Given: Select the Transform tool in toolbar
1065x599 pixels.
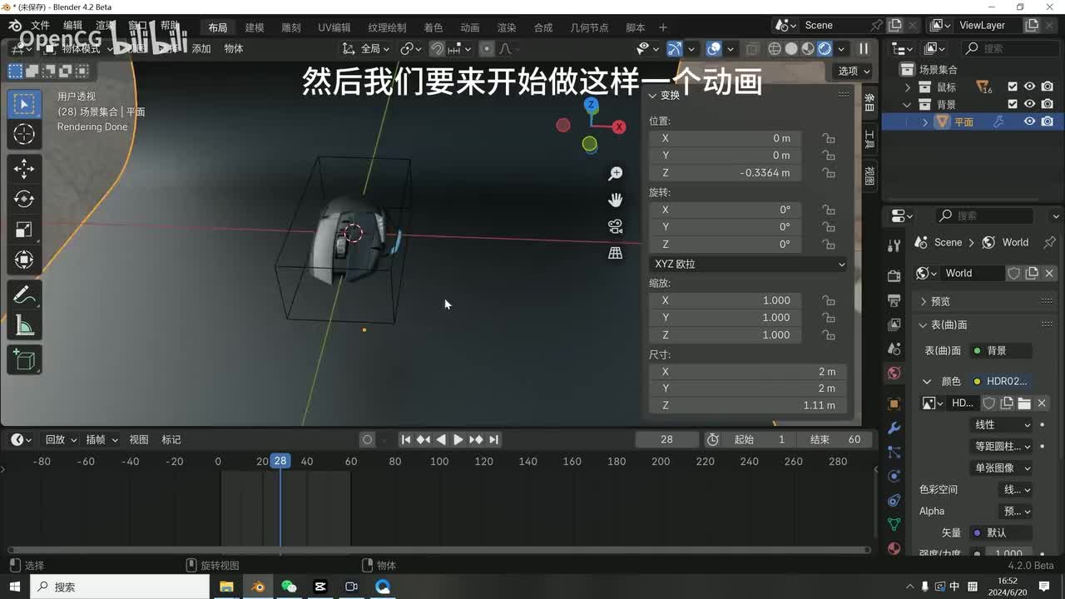Looking at the screenshot, I should click(24, 260).
